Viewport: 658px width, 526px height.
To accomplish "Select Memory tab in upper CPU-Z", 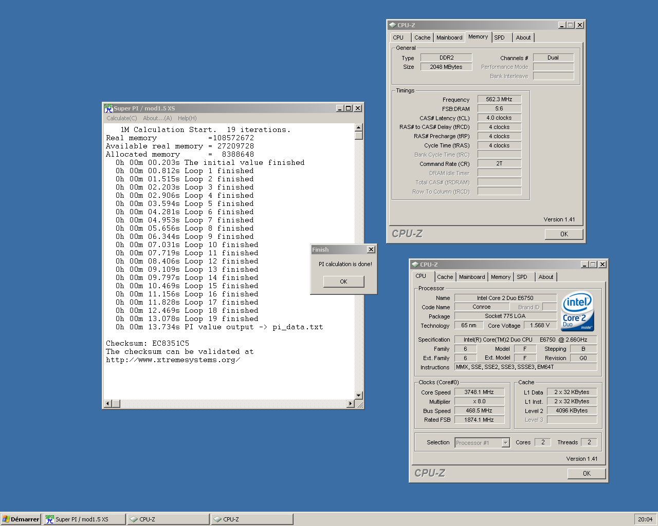I will click(478, 37).
